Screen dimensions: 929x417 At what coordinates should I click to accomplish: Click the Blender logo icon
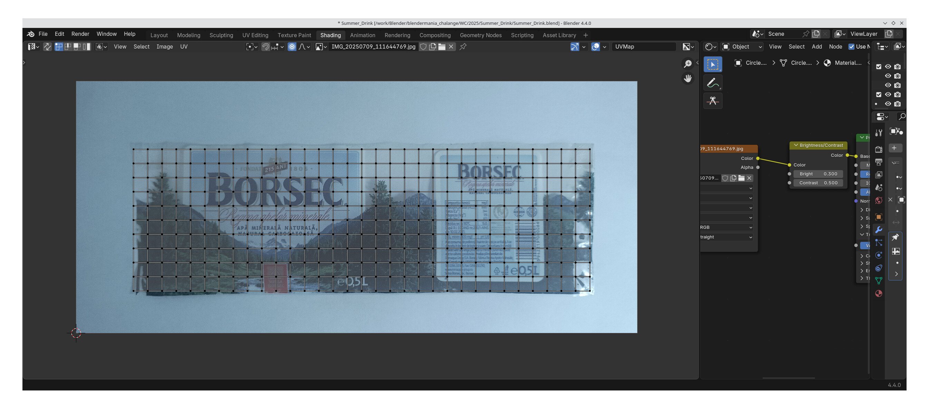tap(31, 34)
